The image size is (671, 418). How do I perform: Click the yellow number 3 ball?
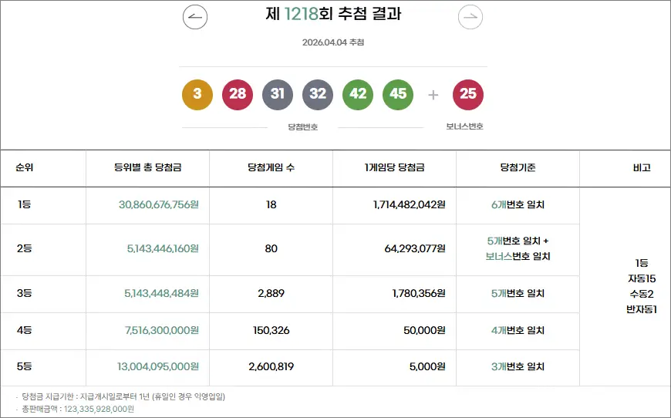pos(197,95)
